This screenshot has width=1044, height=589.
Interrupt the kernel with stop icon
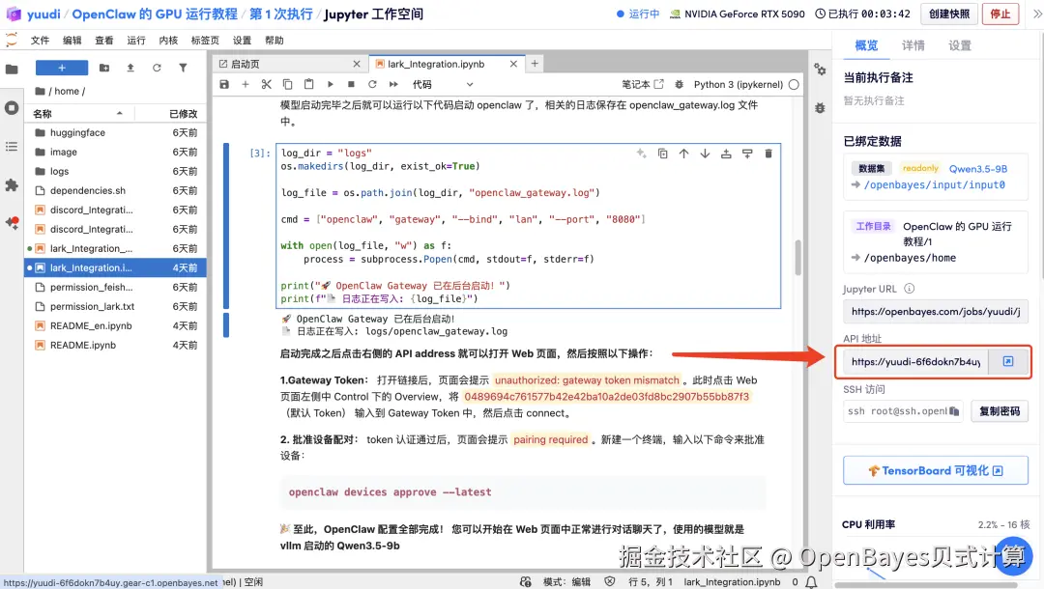[351, 84]
